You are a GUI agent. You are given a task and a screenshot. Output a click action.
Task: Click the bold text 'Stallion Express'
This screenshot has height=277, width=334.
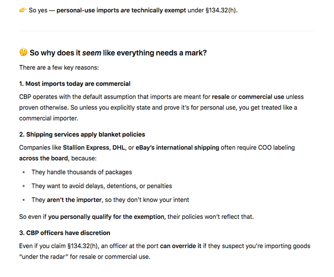click(x=86, y=147)
